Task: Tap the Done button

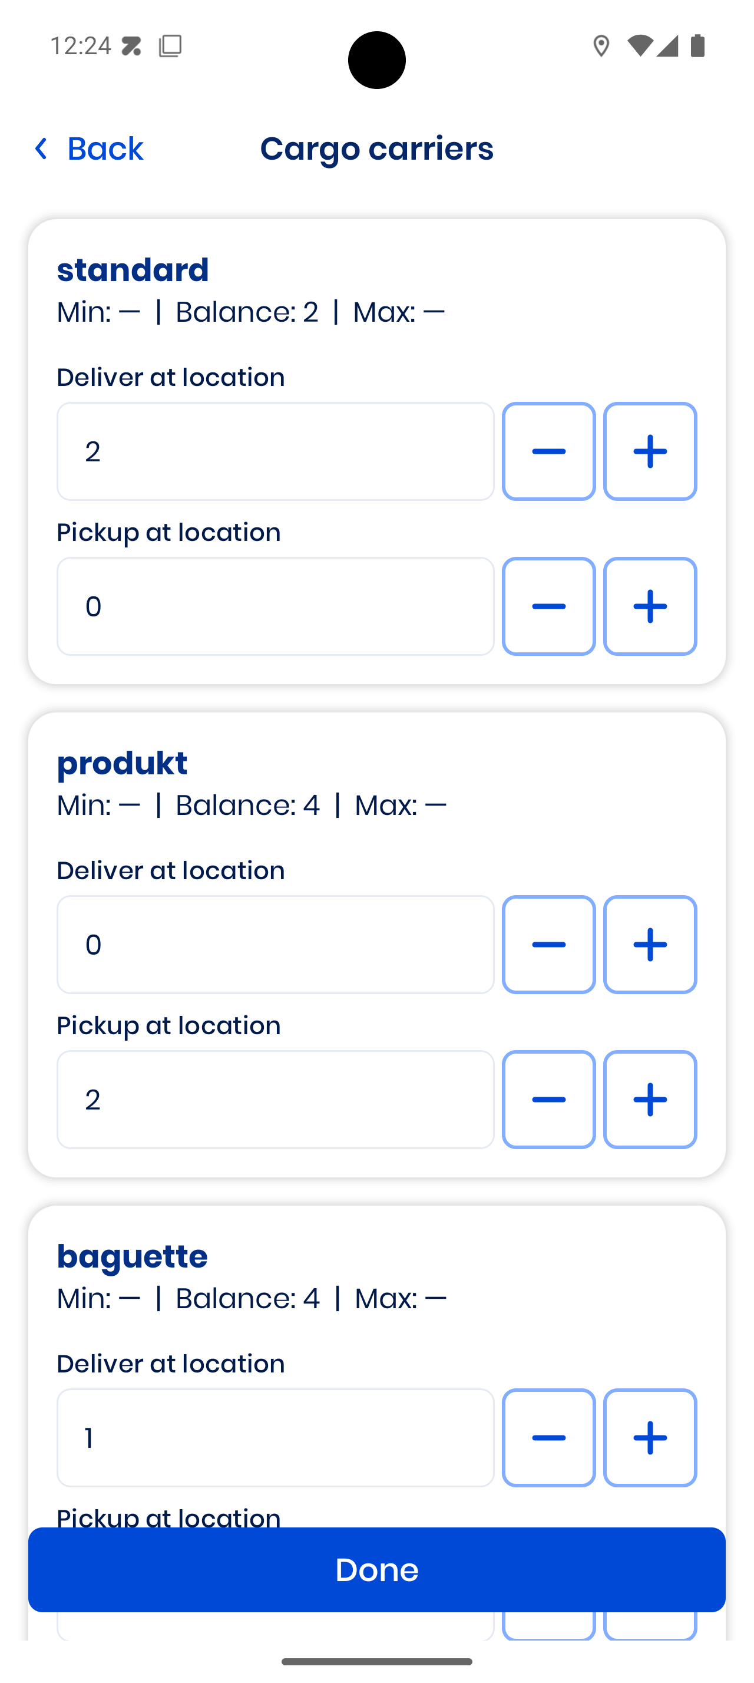Action: [x=376, y=1569]
